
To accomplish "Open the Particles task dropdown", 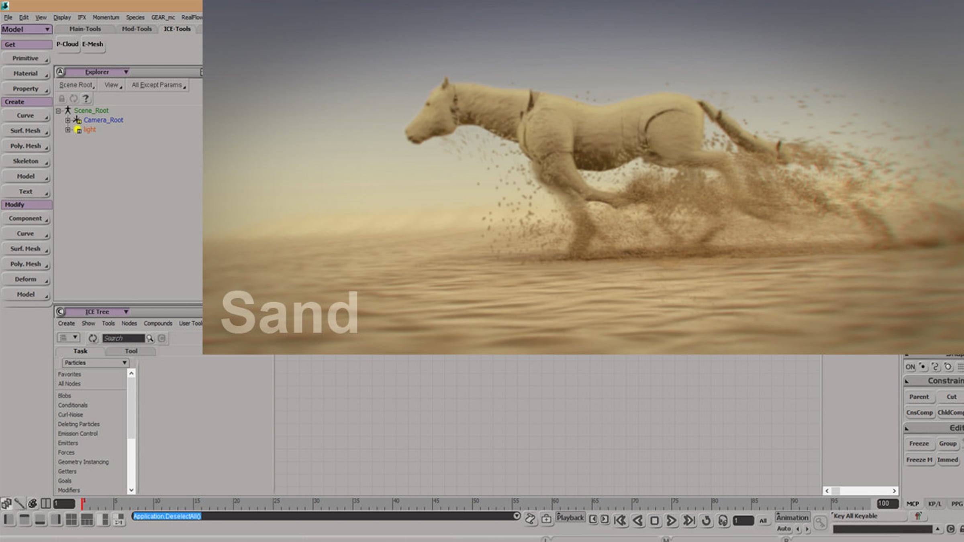I will coord(95,363).
